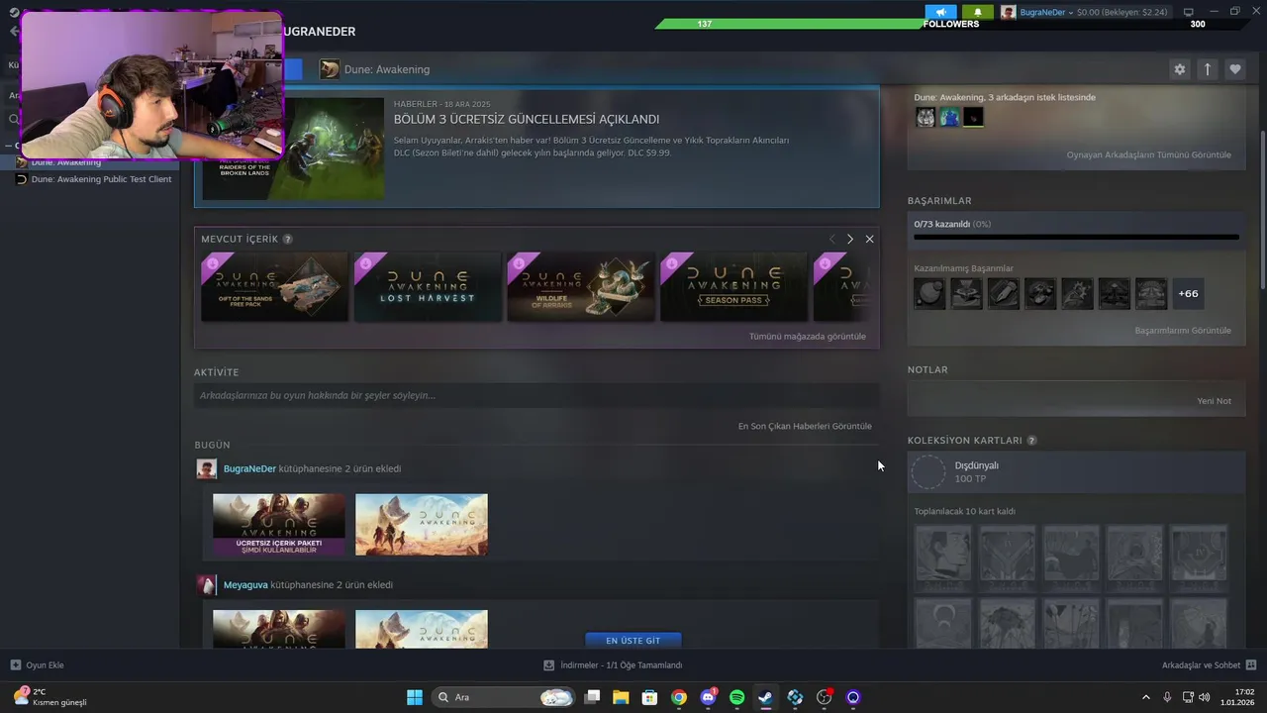The width and height of the screenshot is (1267, 713).
Task: Open BugraNeDer username link in activity
Action: (249, 468)
